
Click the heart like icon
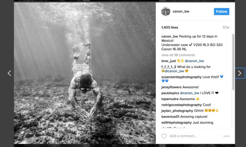pos(164,136)
